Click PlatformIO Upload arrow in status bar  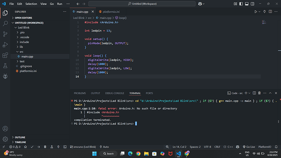click(39, 147)
